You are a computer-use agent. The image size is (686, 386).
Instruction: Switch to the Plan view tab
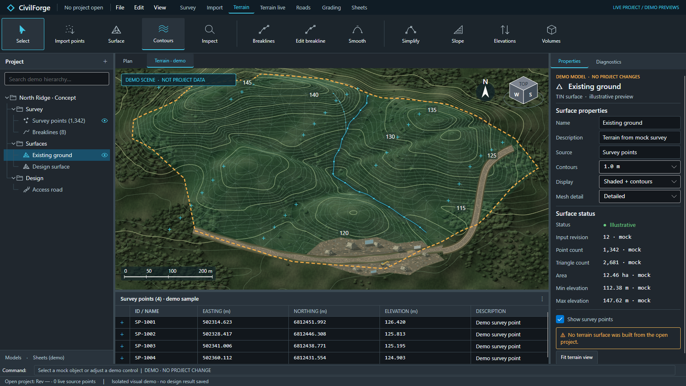pyautogui.click(x=128, y=61)
